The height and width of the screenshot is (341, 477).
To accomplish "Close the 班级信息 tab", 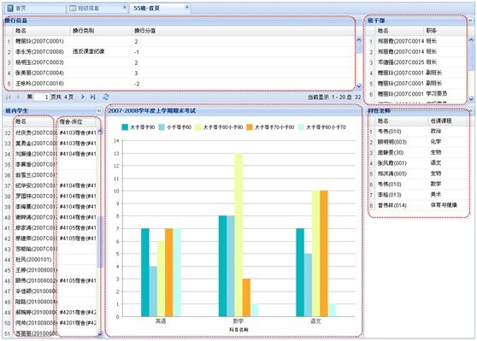I will point(125,8).
